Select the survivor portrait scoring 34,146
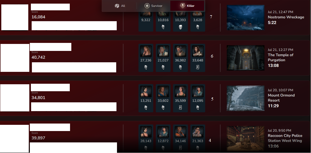The width and height of the screenshot is (311, 153). (x=180, y=132)
